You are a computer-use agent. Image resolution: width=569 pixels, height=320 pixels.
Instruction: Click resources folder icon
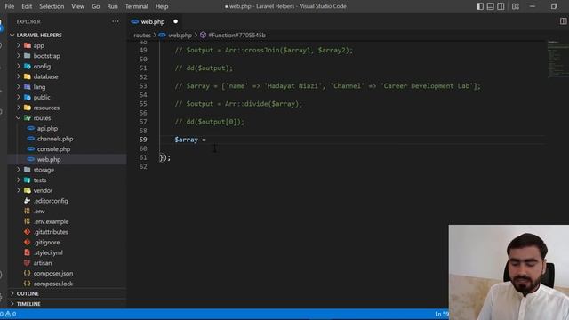(x=28, y=108)
